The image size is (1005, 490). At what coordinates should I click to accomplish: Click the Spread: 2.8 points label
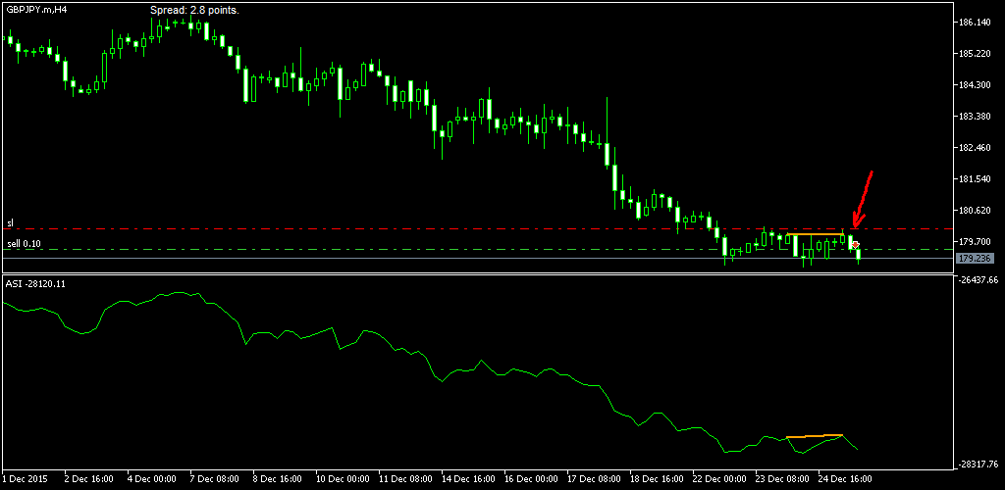point(194,10)
